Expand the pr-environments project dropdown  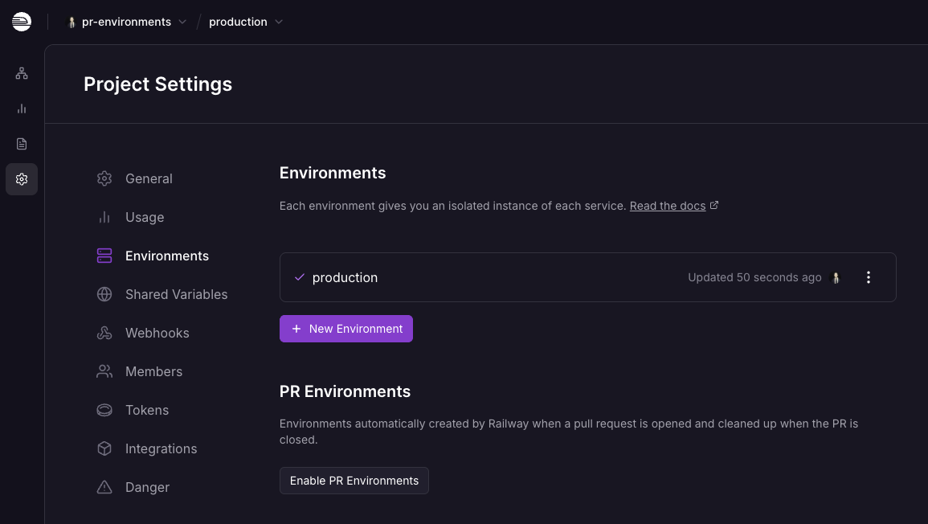tap(182, 22)
